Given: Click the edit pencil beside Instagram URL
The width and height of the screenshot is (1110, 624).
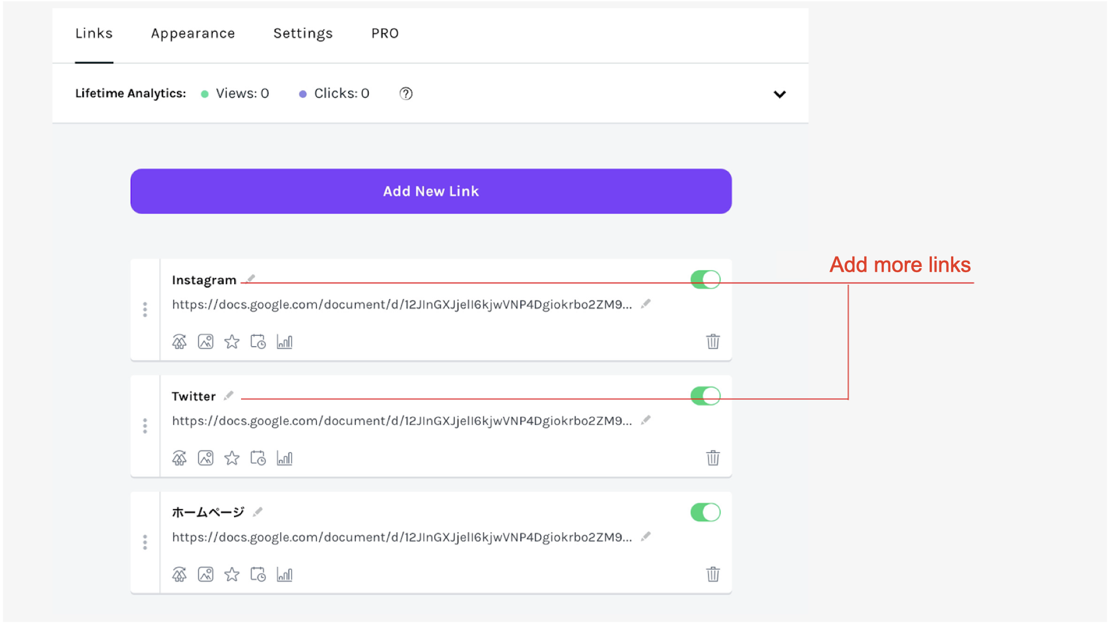Looking at the screenshot, I should [x=646, y=303].
